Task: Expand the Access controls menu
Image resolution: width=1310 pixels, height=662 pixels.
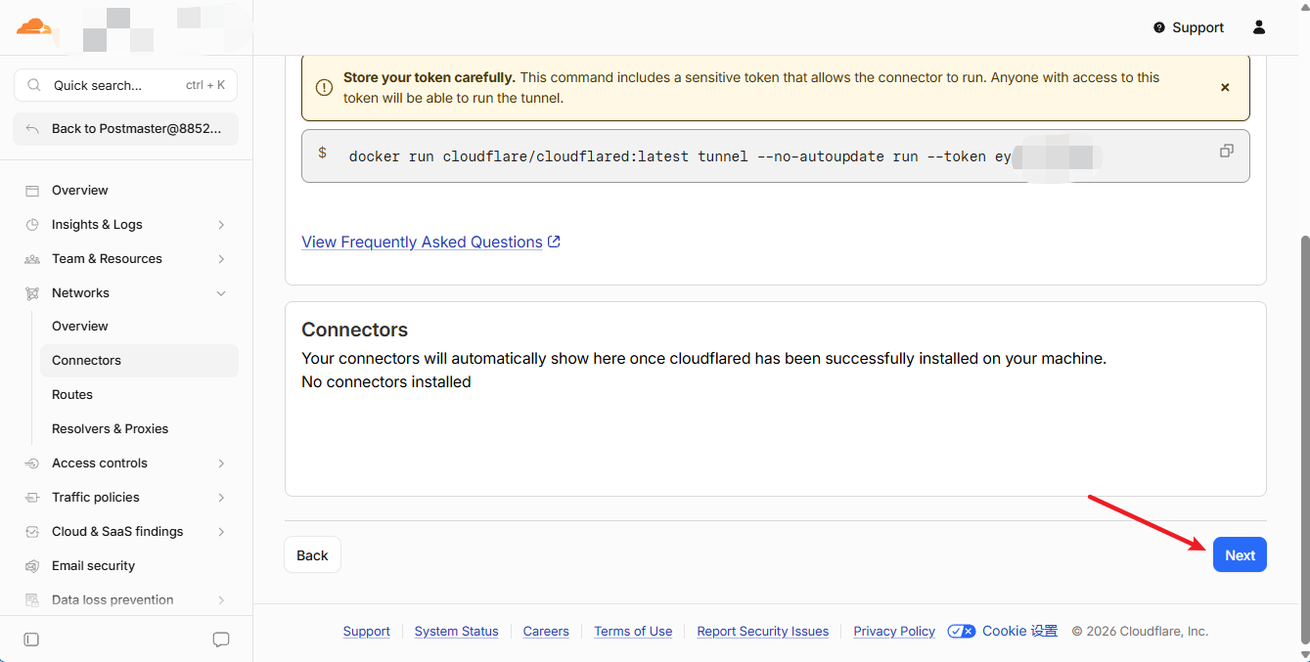Action: [x=125, y=463]
